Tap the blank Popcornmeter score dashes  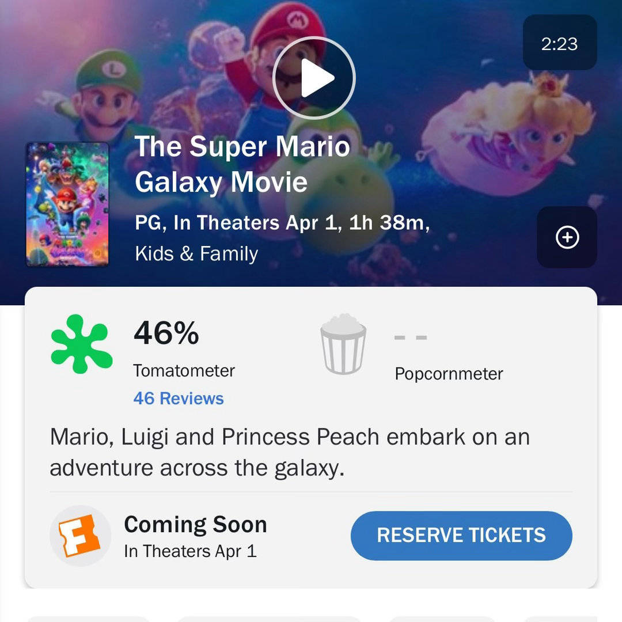click(x=411, y=337)
